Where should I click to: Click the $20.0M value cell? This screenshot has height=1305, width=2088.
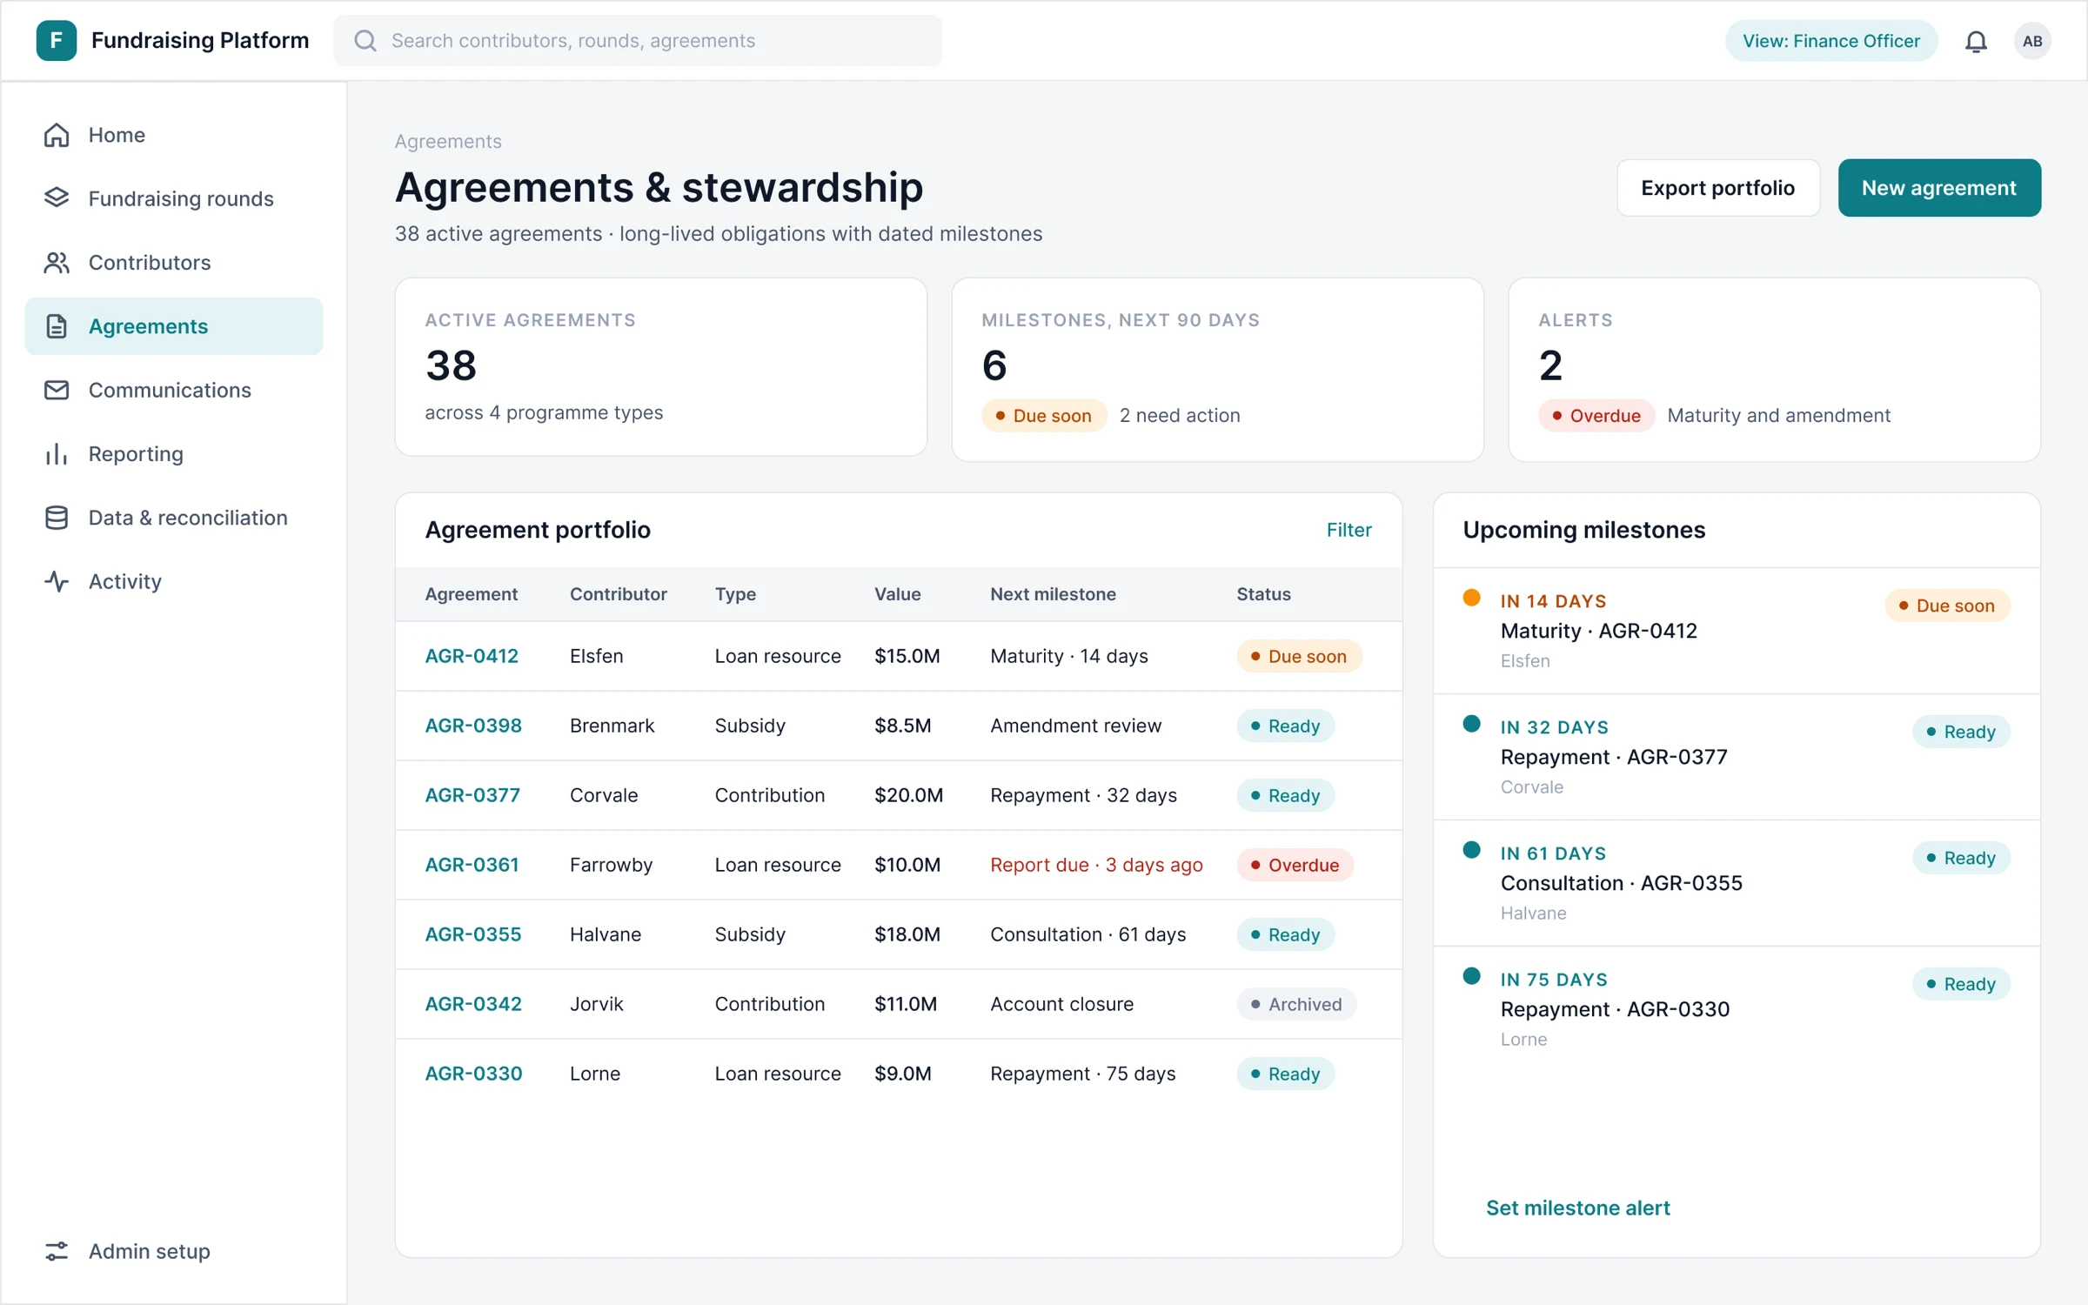point(908,795)
